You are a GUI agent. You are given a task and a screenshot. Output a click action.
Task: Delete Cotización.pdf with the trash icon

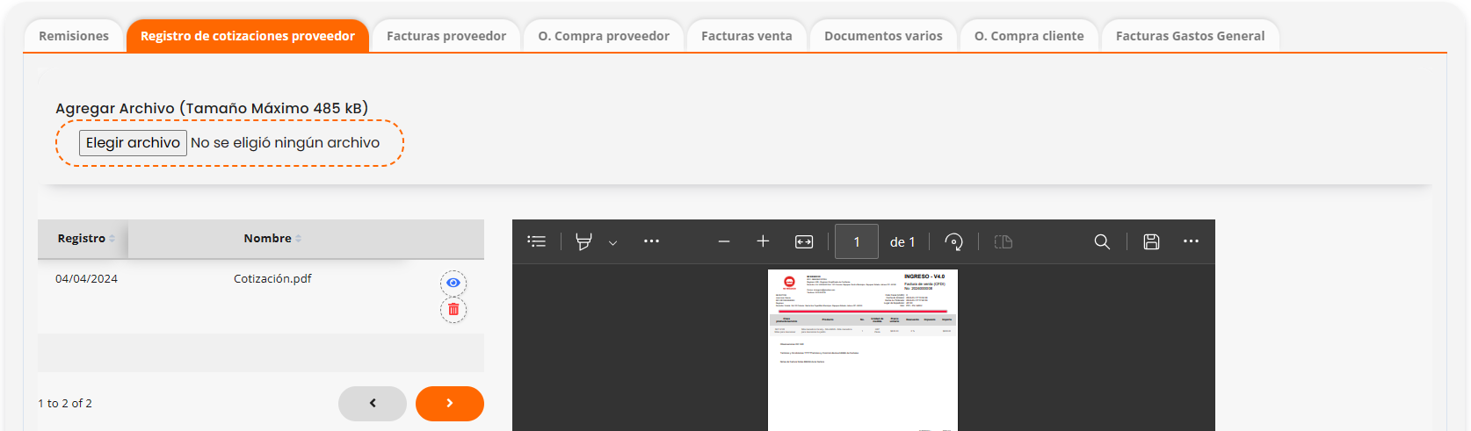[x=453, y=310]
